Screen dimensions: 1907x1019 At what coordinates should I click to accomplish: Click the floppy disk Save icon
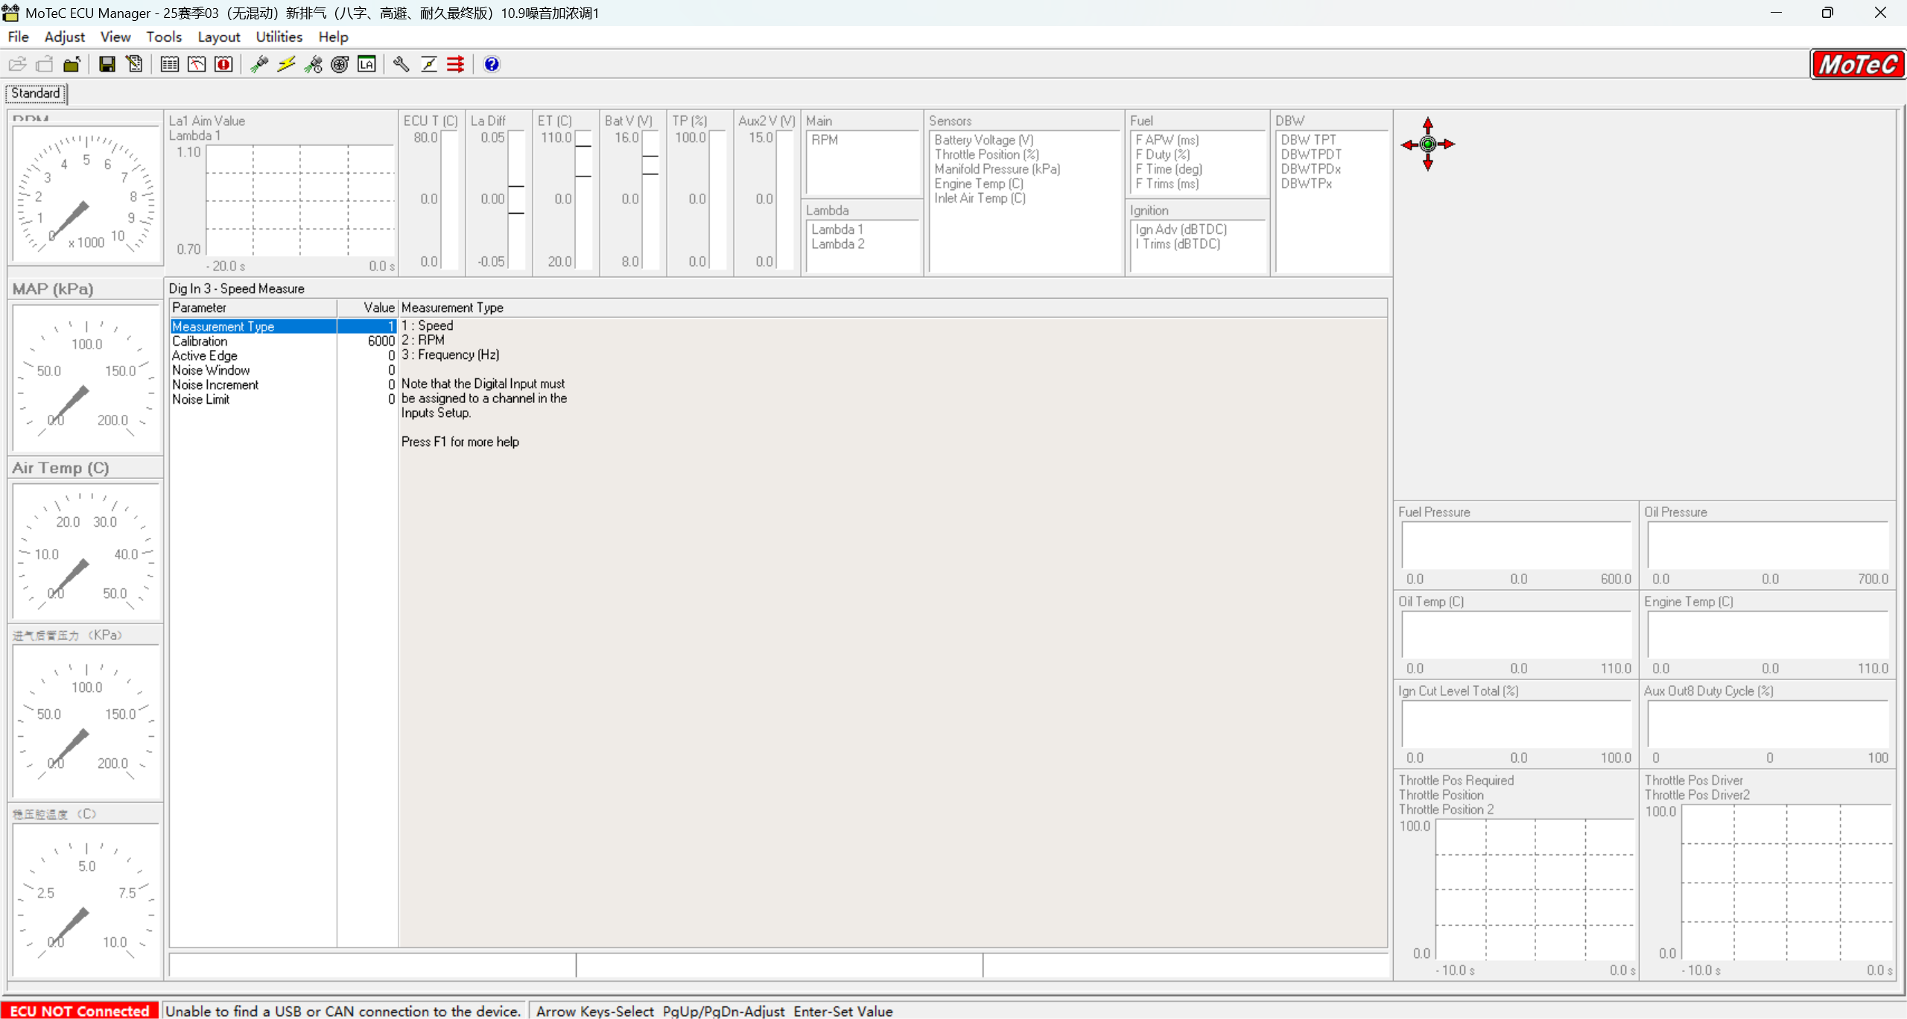pyautogui.click(x=107, y=64)
